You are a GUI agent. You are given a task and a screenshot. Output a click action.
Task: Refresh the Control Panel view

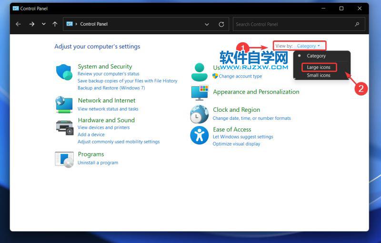click(x=221, y=24)
